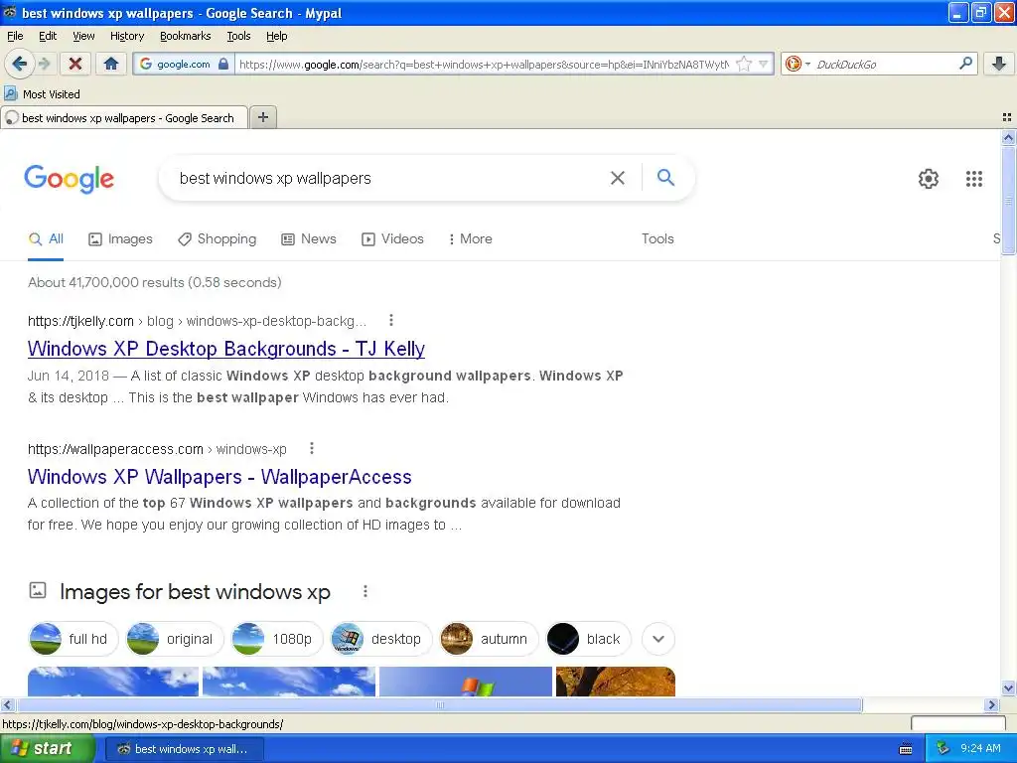The width and height of the screenshot is (1017, 763).
Task: Open the URL history dropdown arrow
Action: (764, 64)
